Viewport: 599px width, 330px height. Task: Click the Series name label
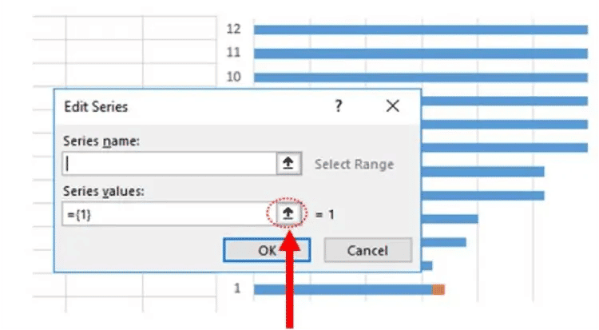click(x=101, y=141)
